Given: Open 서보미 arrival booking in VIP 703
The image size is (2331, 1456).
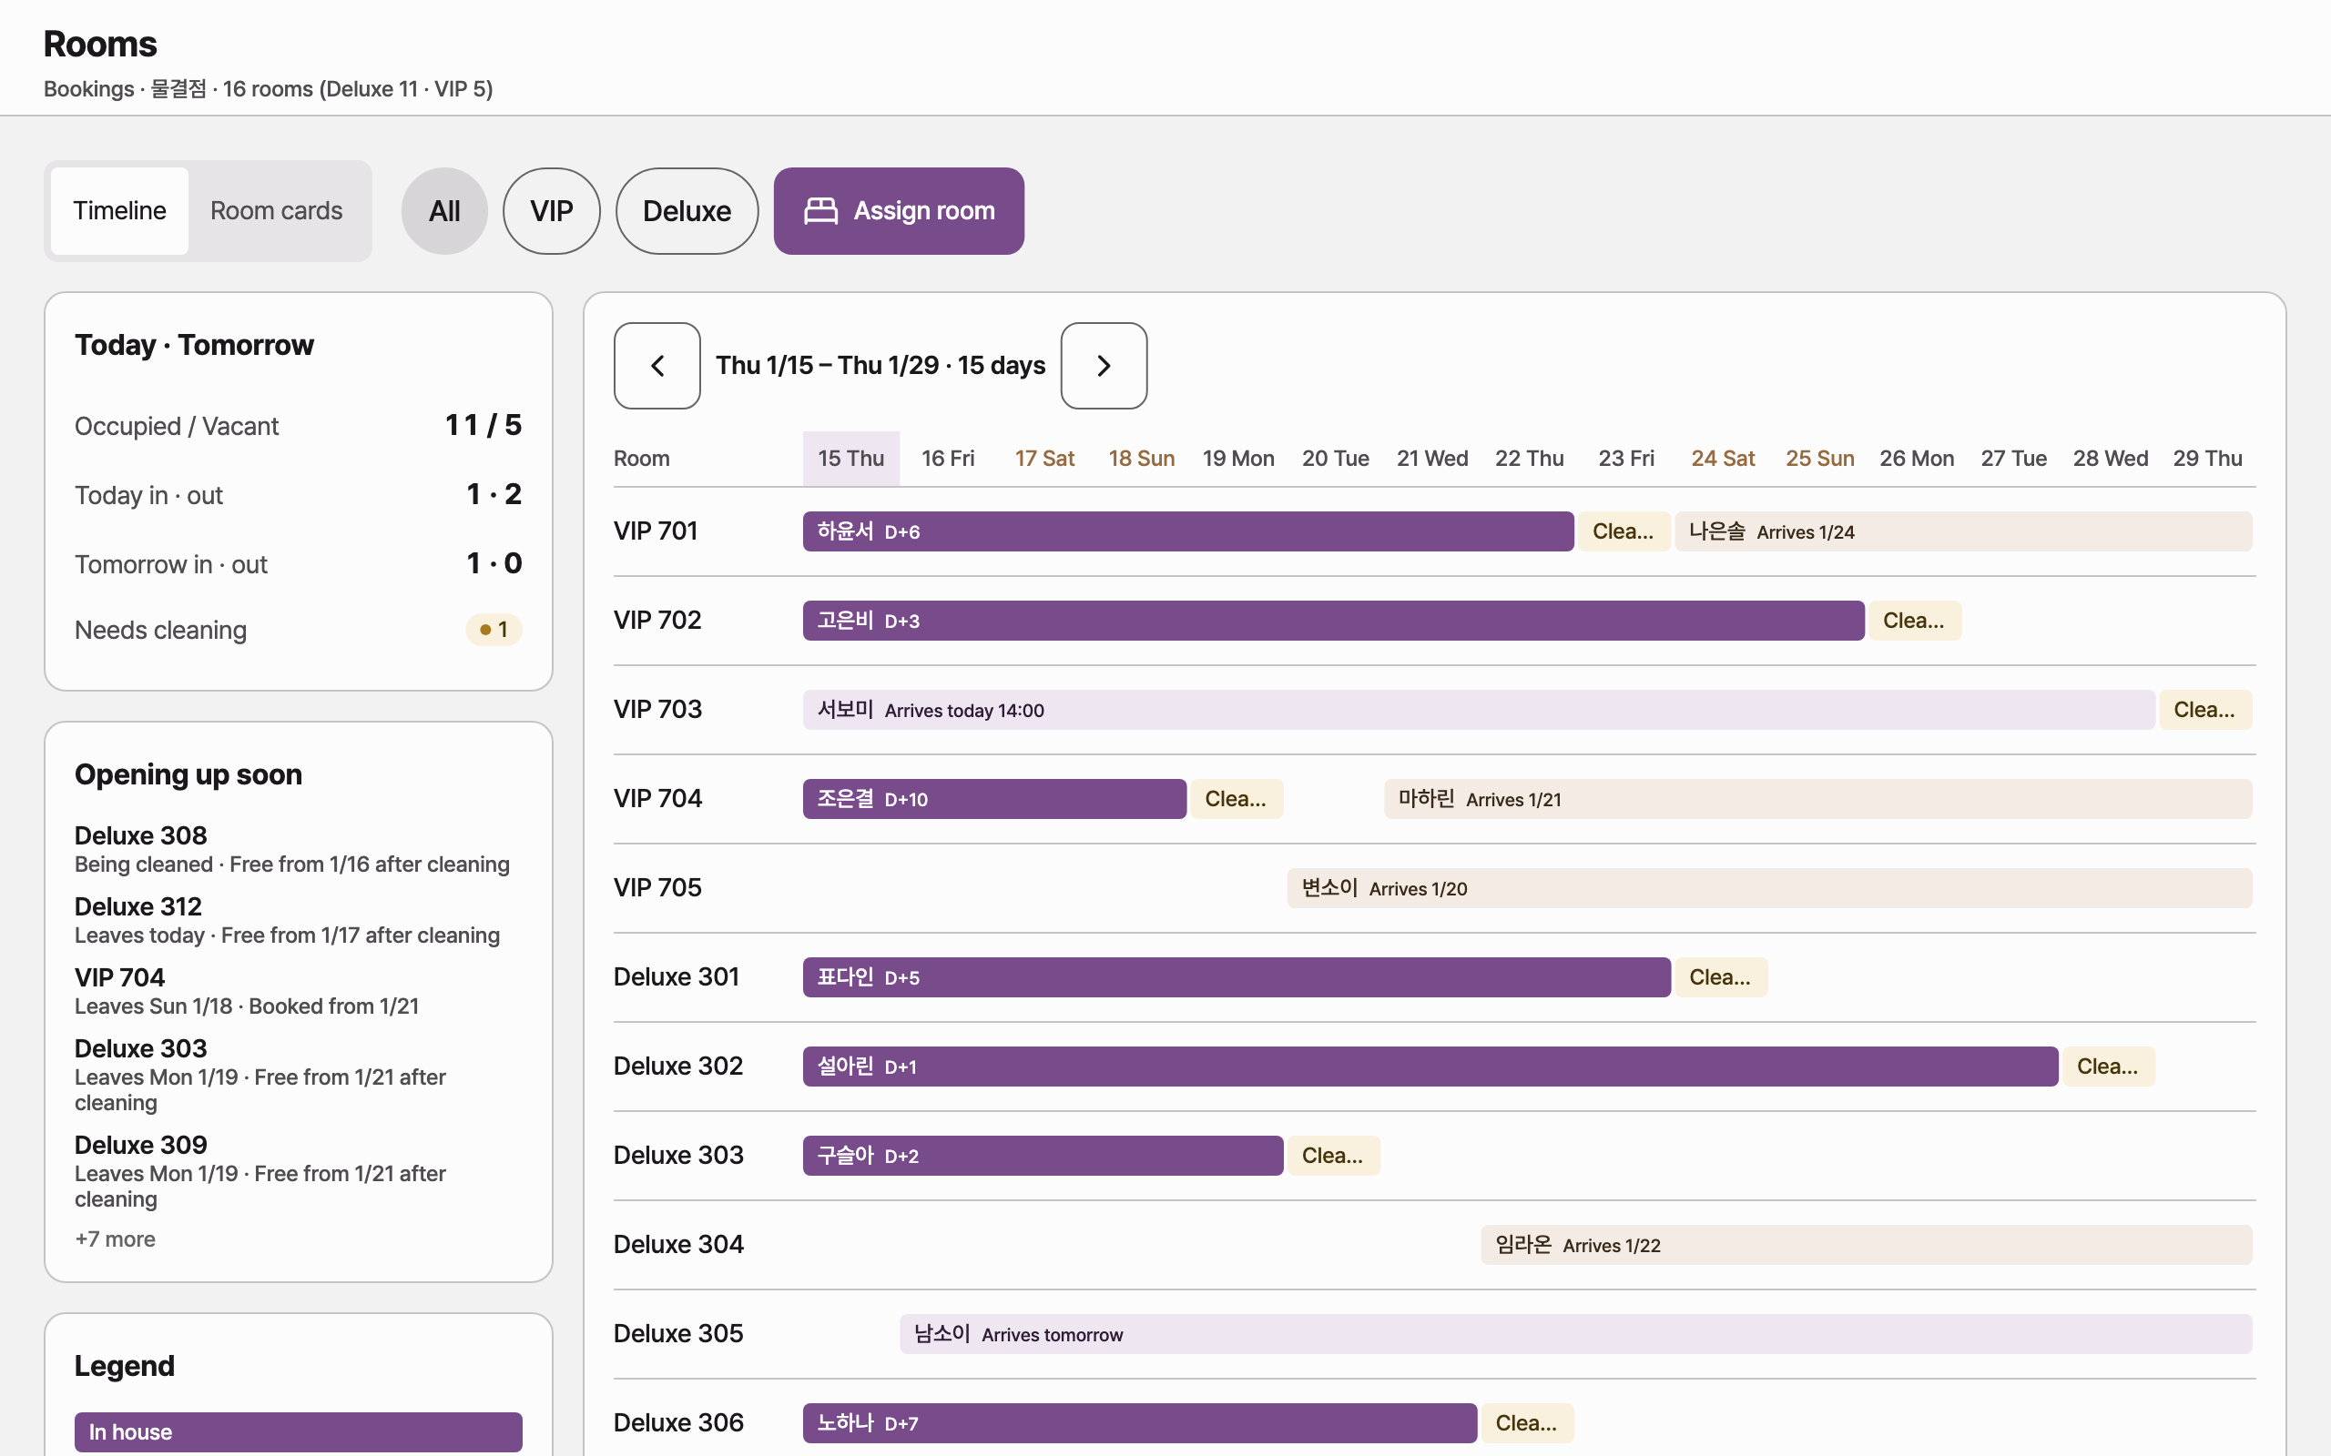Looking at the screenshot, I should 1479,710.
